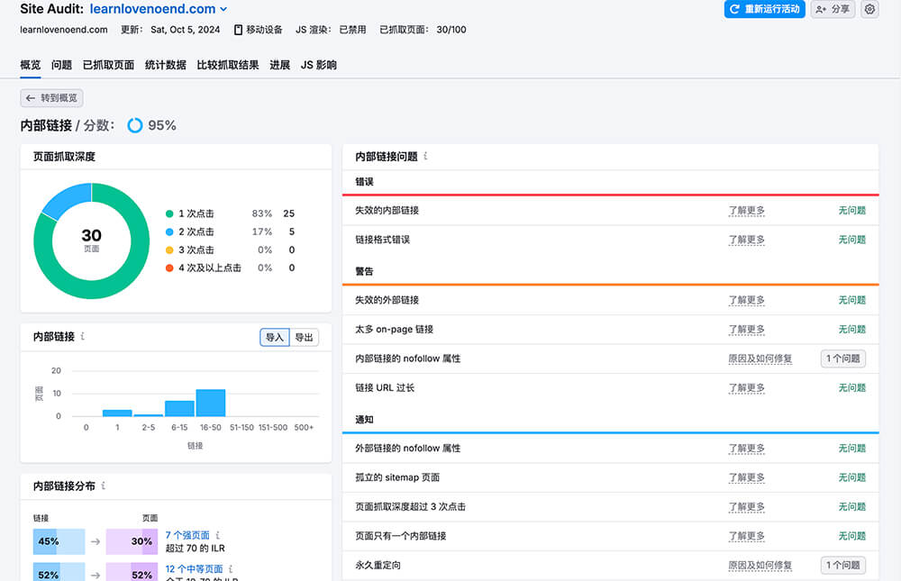Screen dimensions: 901x581
Task: Click the 无问题 status for 失效的内部链接
Action: click(x=851, y=211)
